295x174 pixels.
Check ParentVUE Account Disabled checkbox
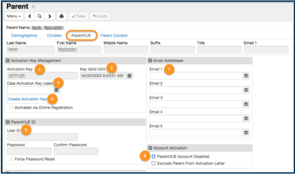[154, 157]
